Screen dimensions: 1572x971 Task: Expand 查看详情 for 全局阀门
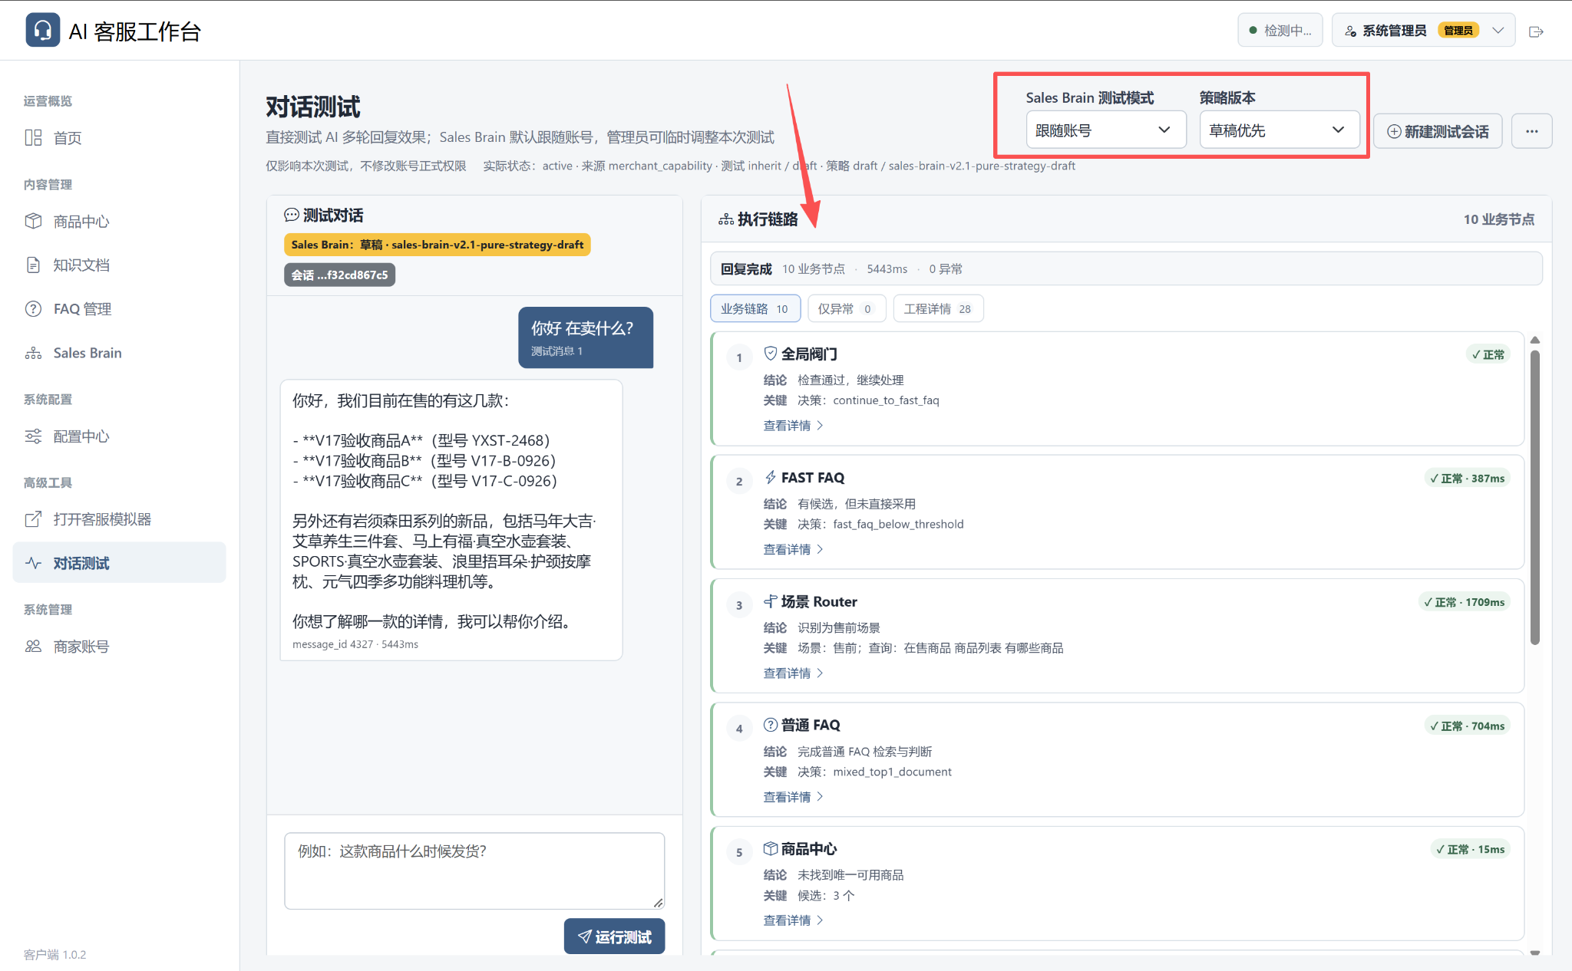pos(793,426)
